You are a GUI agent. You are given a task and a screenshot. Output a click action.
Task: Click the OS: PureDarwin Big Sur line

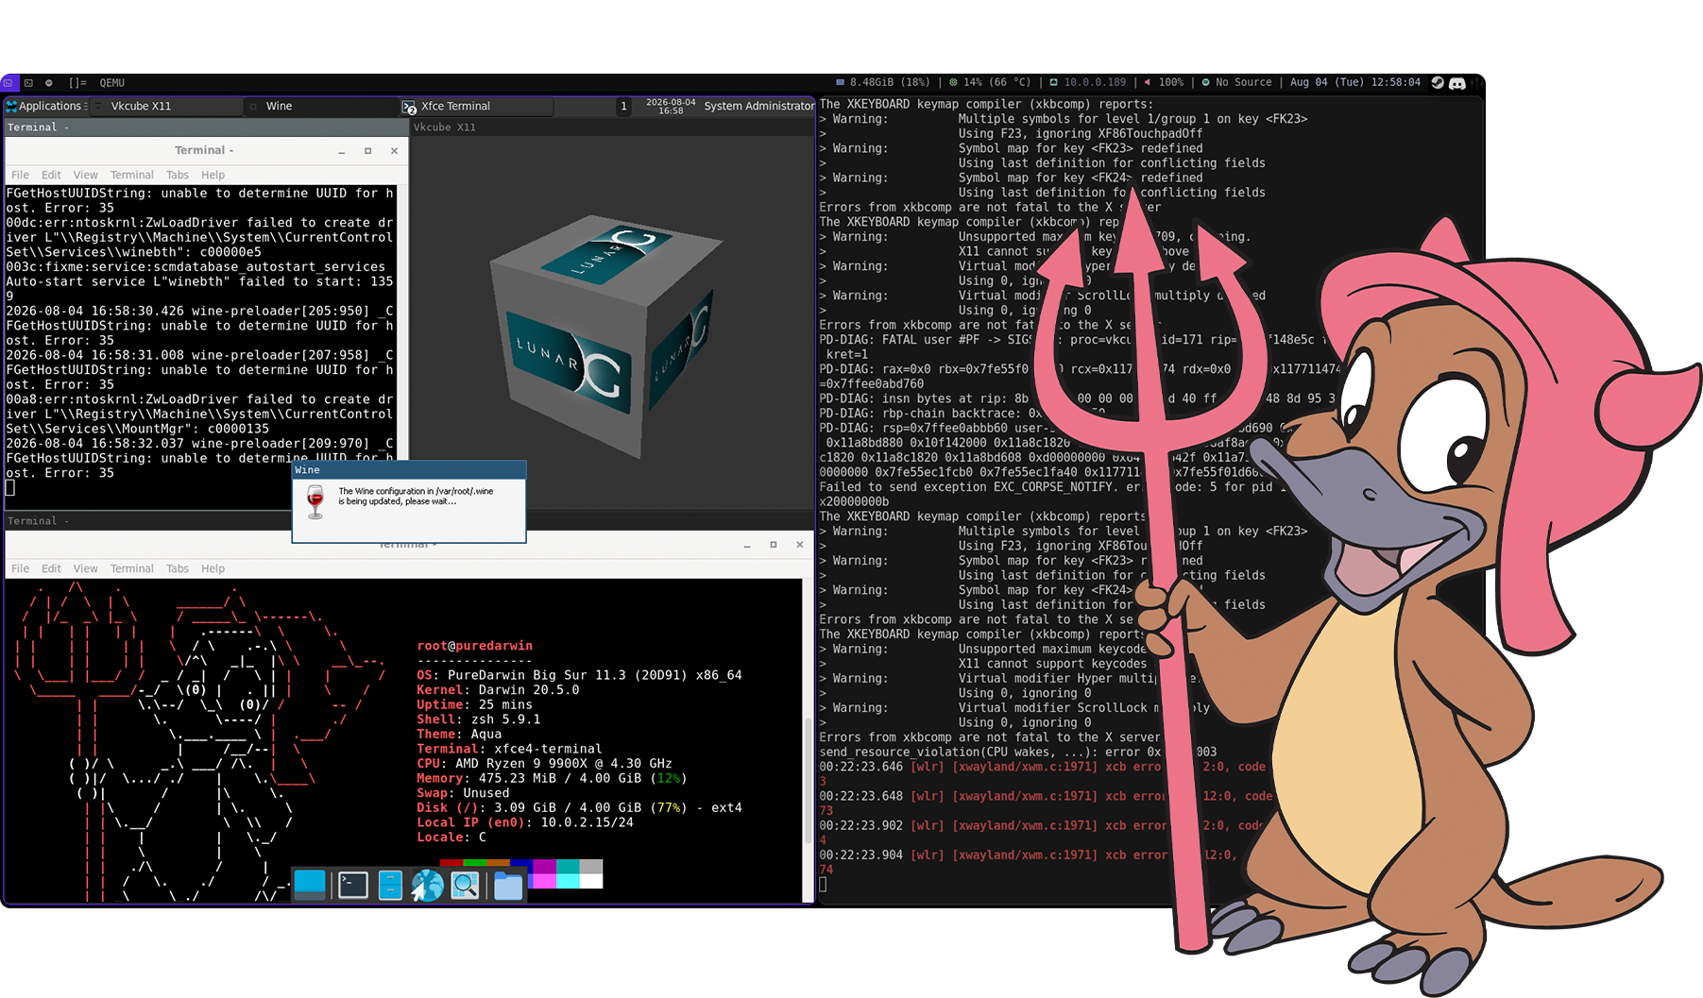[579, 675]
